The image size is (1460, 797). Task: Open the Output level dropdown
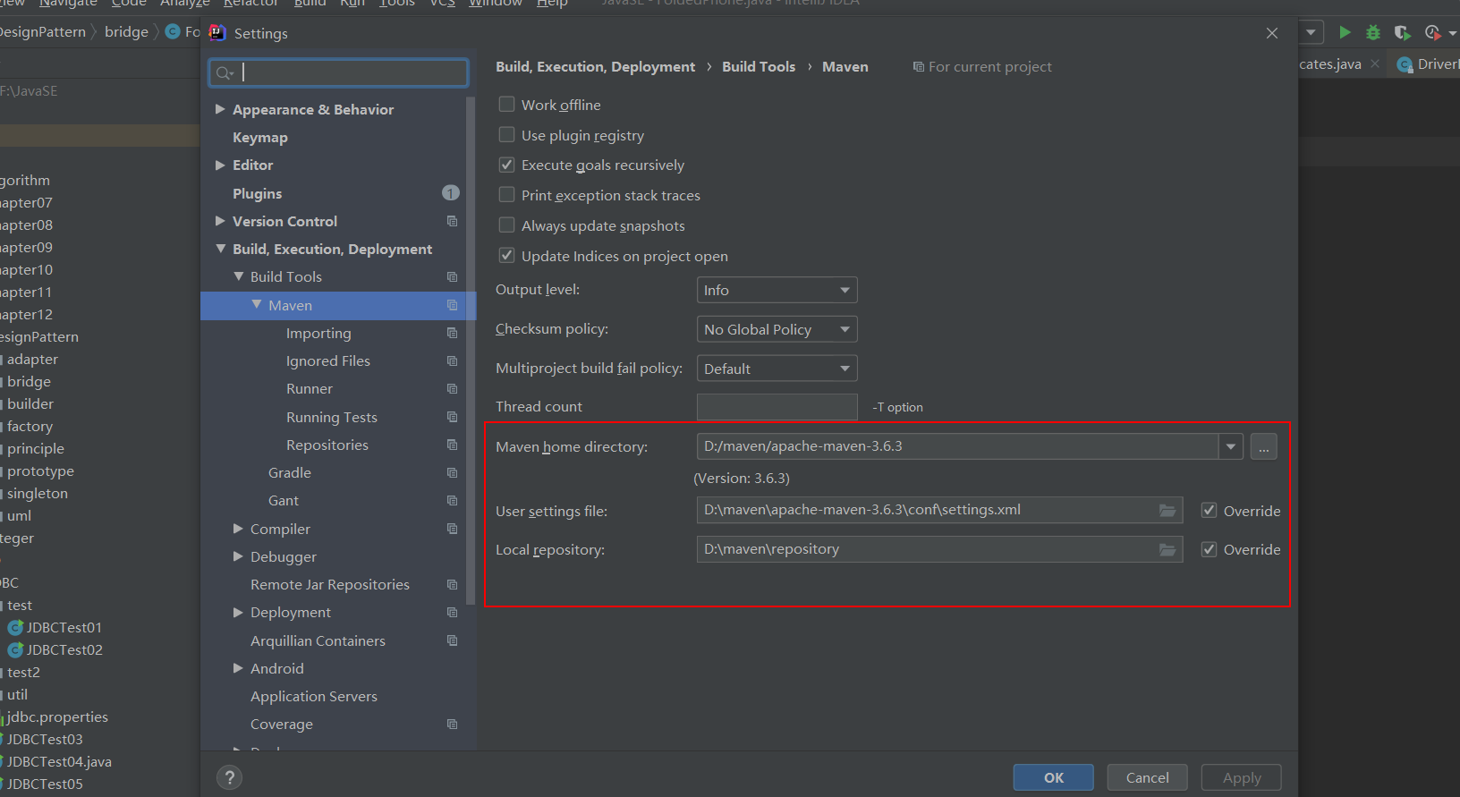coord(777,290)
